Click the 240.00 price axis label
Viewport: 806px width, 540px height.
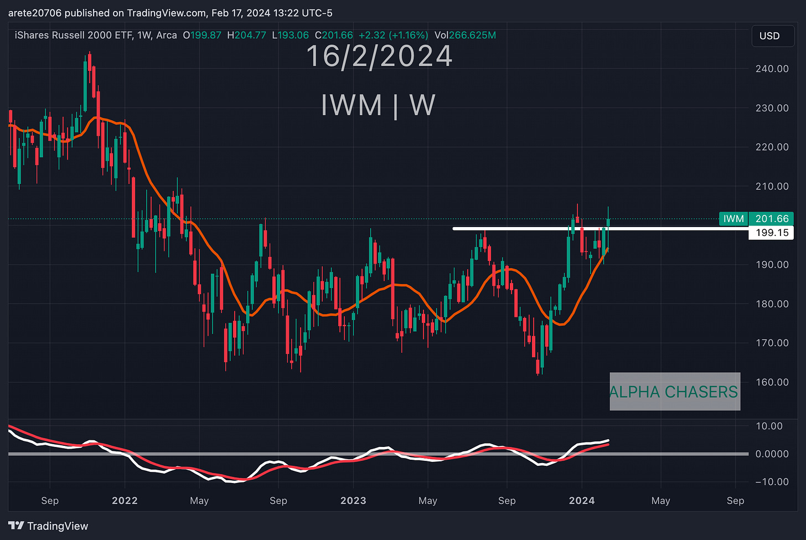772,69
